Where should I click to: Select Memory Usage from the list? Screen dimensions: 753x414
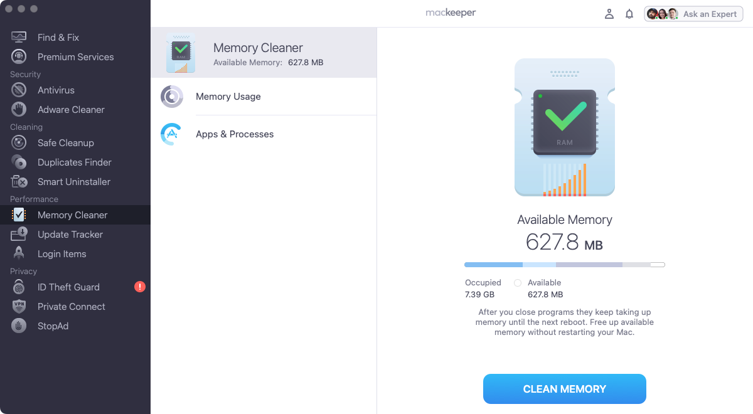pyautogui.click(x=228, y=96)
